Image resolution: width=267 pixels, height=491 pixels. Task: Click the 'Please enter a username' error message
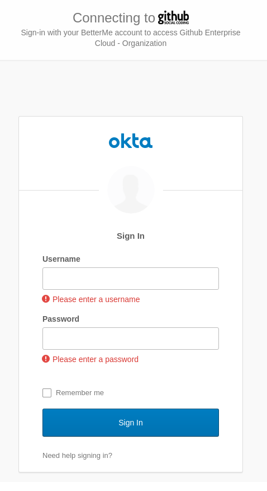96,299
